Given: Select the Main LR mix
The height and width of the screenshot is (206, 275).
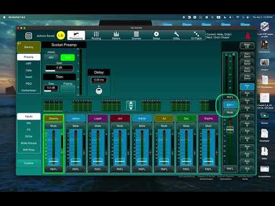Looking at the screenshot, I should 247,46.
